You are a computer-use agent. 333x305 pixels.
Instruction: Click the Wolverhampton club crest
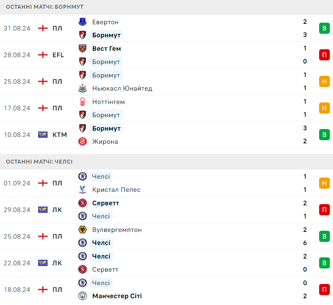83,230
